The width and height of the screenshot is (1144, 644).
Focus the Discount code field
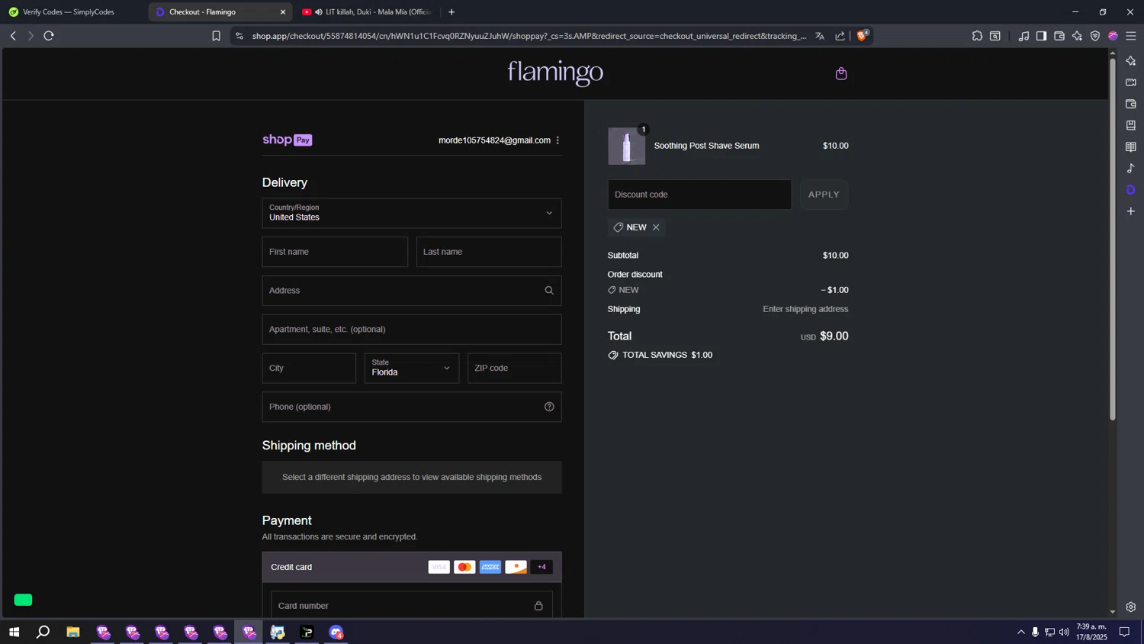[x=699, y=195]
